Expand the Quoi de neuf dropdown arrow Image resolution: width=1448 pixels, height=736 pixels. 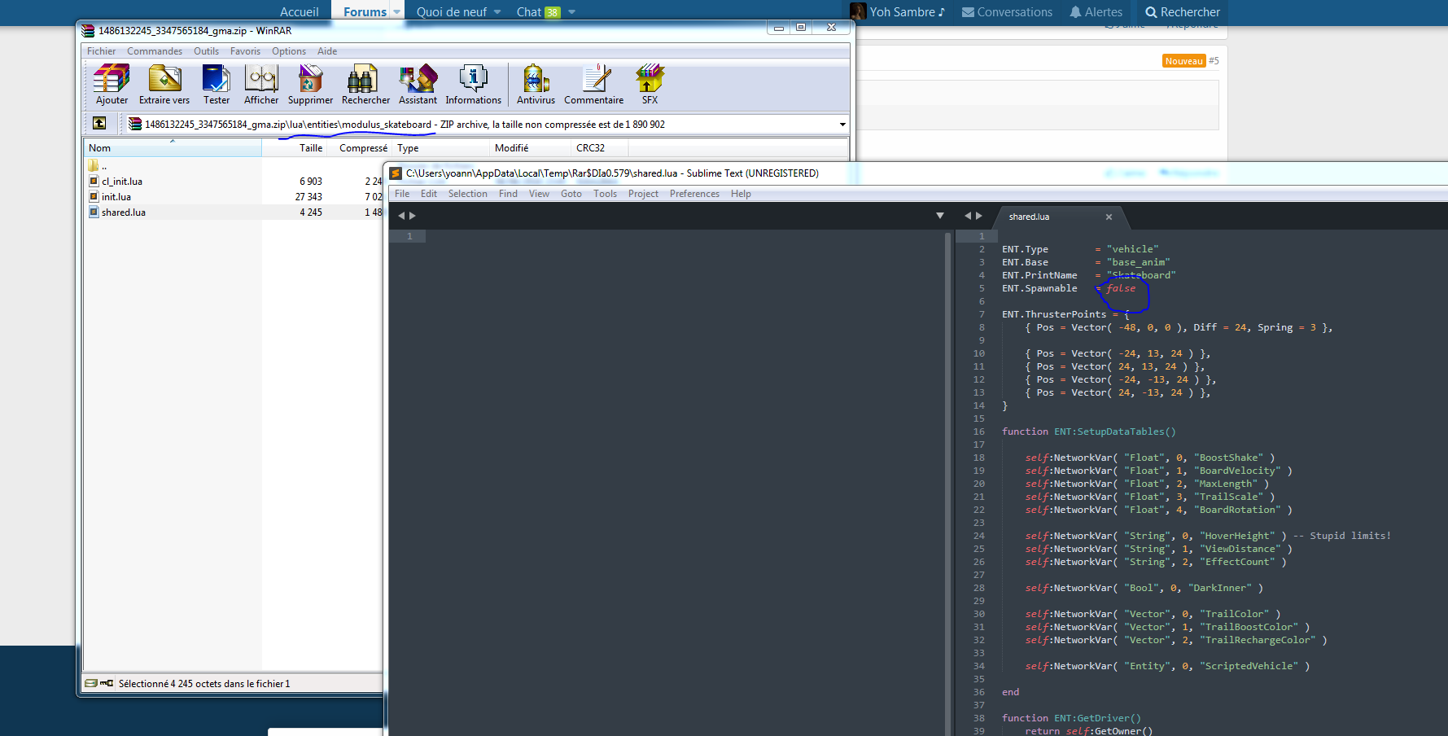coord(497,12)
